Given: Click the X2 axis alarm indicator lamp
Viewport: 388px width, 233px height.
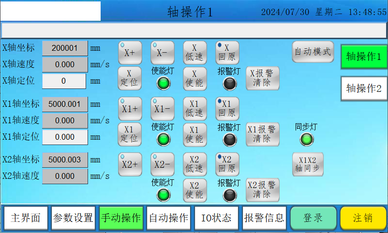Looking at the screenshot, I should [x=230, y=195].
